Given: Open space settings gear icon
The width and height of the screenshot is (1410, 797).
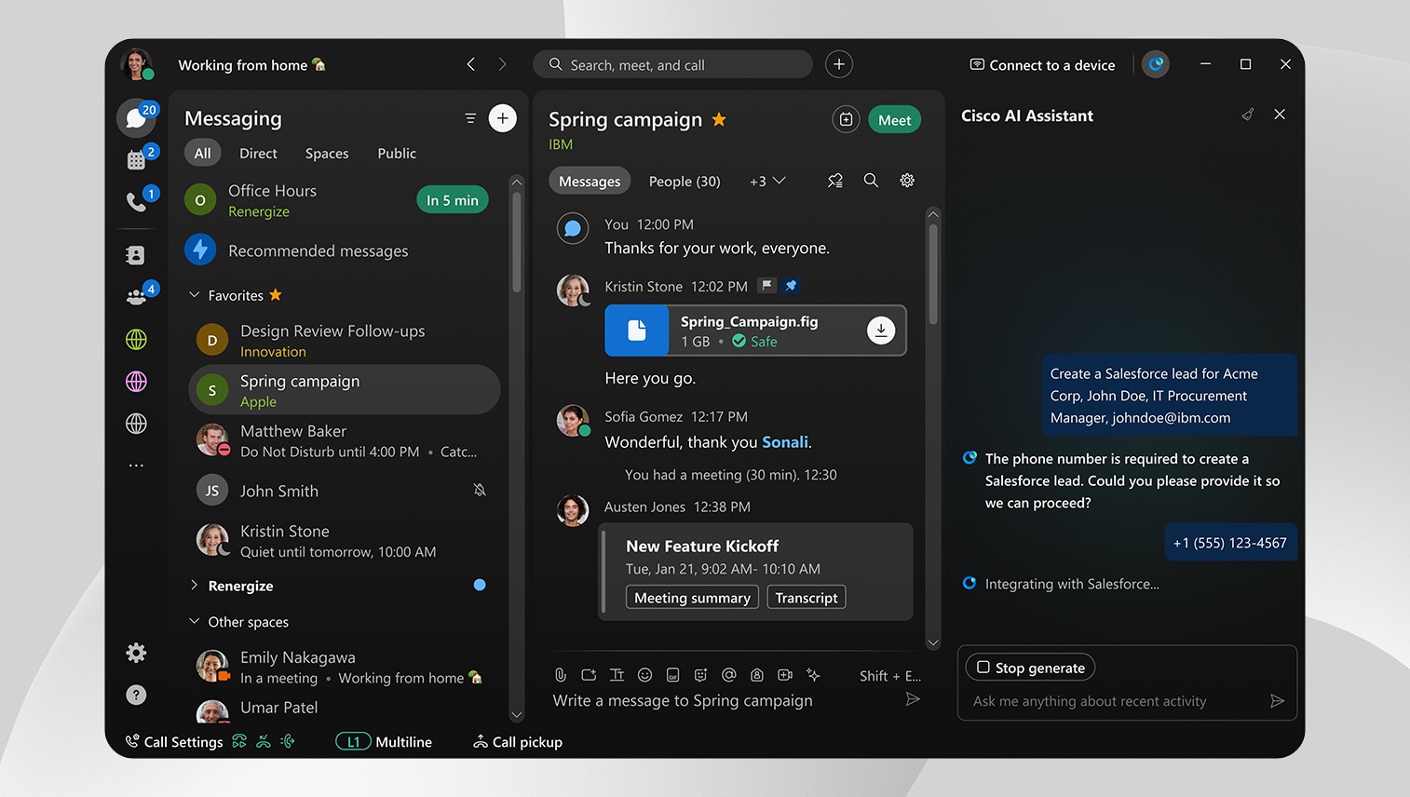Looking at the screenshot, I should click(x=907, y=181).
